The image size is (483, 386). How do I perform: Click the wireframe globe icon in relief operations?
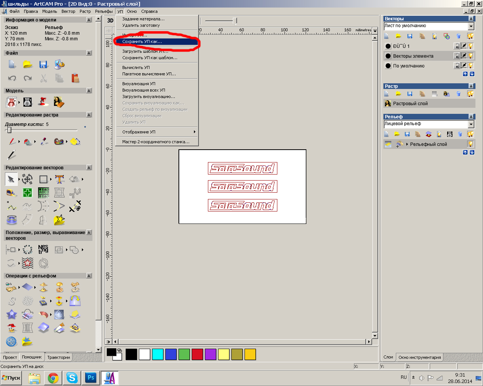click(x=12, y=342)
